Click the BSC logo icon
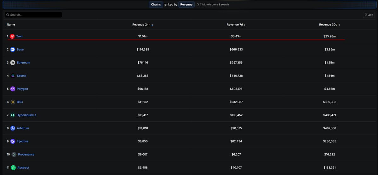The width and height of the screenshot is (378, 175). [13, 102]
